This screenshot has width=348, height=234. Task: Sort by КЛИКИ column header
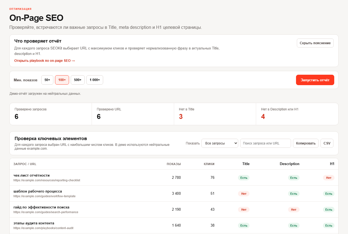[x=209, y=164]
